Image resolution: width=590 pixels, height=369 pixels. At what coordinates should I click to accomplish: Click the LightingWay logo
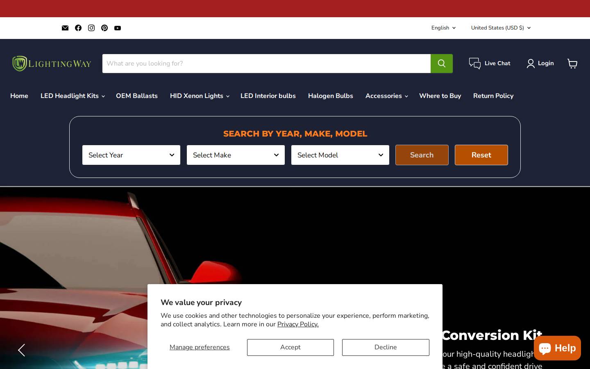coord(52,64)
